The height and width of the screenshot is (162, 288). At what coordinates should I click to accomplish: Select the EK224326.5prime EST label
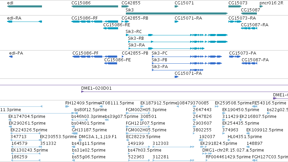29,130
